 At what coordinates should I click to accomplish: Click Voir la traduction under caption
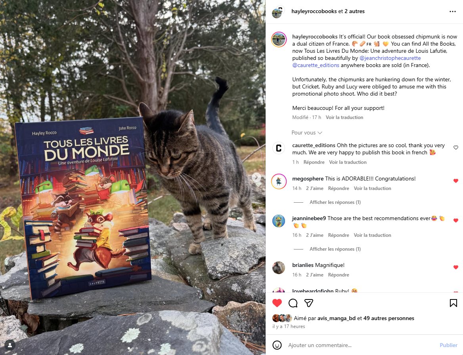344,117
